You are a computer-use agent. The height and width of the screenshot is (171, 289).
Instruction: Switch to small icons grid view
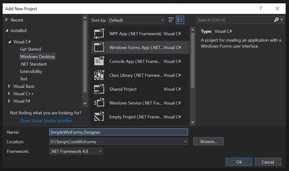171,20
